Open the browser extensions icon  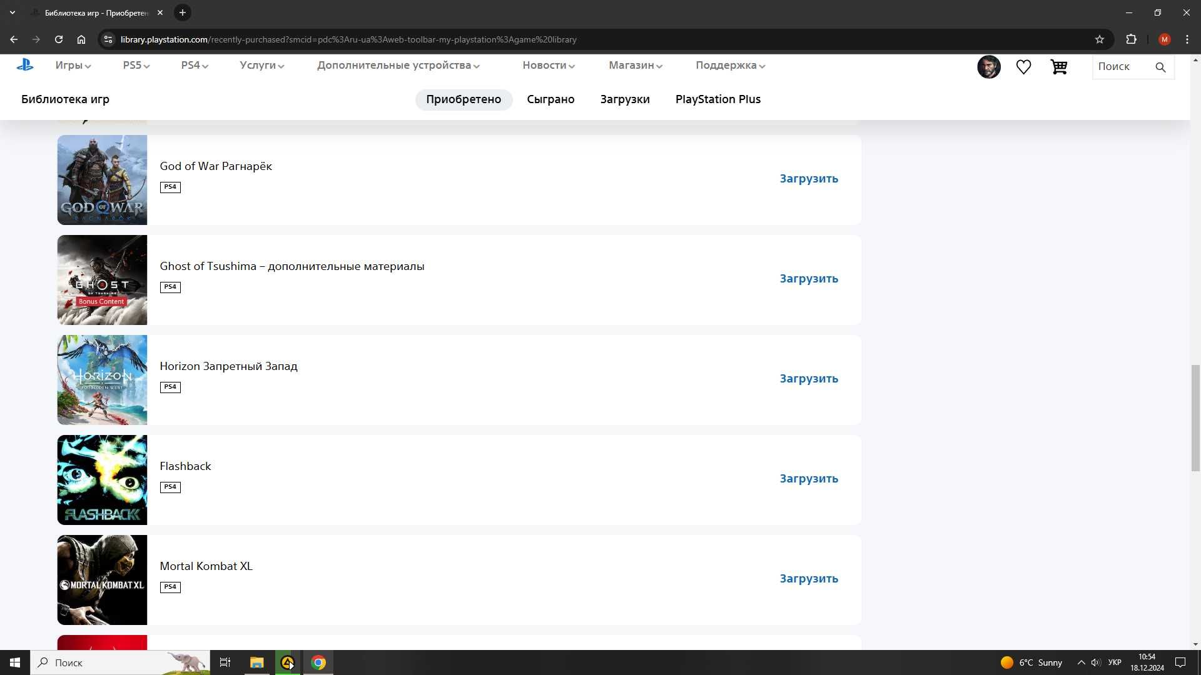(x=1131, y=39)
